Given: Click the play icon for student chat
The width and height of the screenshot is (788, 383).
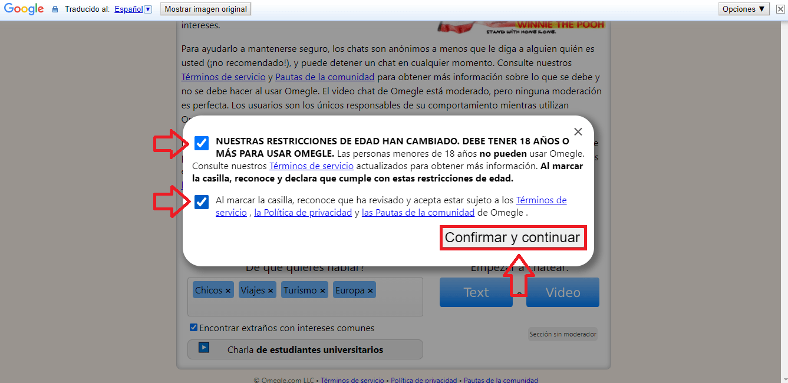Looking at the screenshot, I should [x=204, y=348].
